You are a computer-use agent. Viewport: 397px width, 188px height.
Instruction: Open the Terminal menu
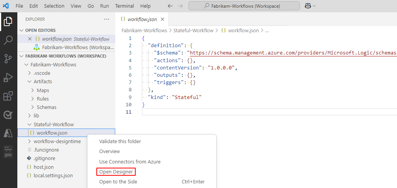124,6
